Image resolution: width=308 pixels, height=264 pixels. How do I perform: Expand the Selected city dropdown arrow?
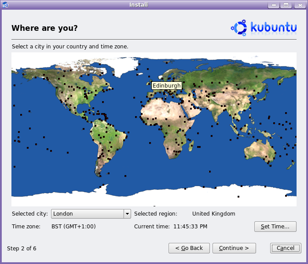127,214
